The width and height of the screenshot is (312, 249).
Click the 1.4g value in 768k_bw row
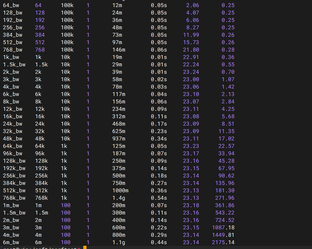coord(118,198)
